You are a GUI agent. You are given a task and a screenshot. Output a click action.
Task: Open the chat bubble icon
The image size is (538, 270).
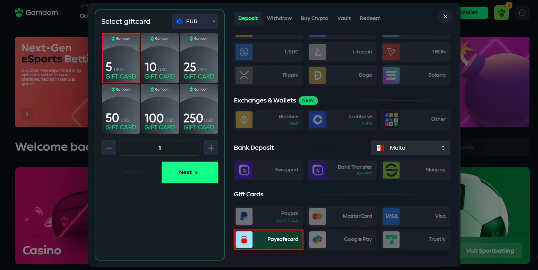[x=522, y=13]
